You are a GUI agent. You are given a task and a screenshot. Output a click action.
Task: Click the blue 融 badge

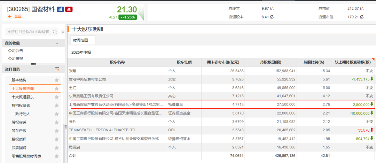[x=61, y=9]
